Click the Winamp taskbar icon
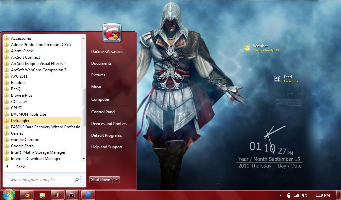 (57, 195)
